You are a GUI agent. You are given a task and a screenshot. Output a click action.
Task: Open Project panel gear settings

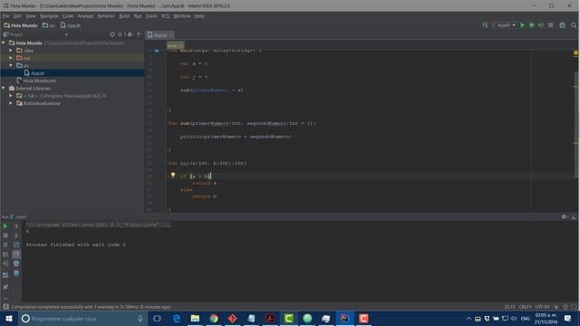click(130, 34)
